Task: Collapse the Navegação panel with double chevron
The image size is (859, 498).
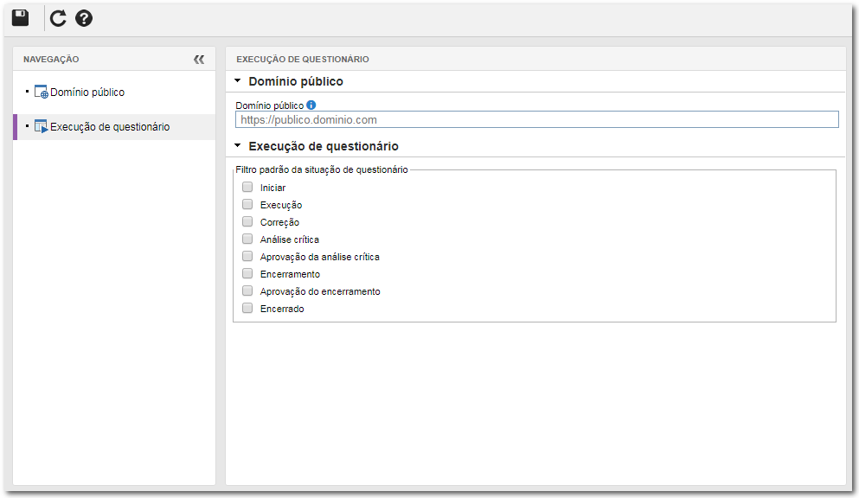Action: (x=199, y=59)
